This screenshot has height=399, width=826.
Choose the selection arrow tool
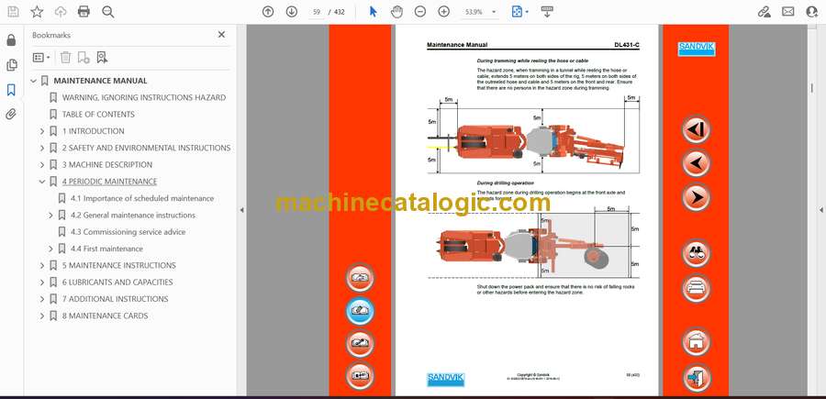(373, 12)
